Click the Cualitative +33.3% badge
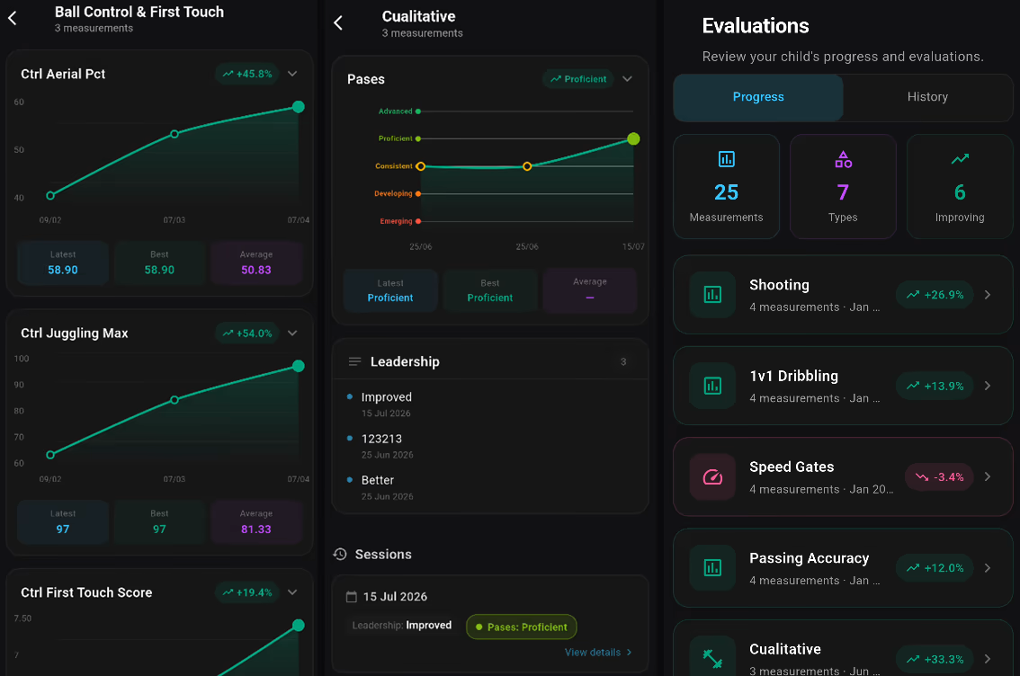This screenshot has width=1020, height=676. (935, 658)
